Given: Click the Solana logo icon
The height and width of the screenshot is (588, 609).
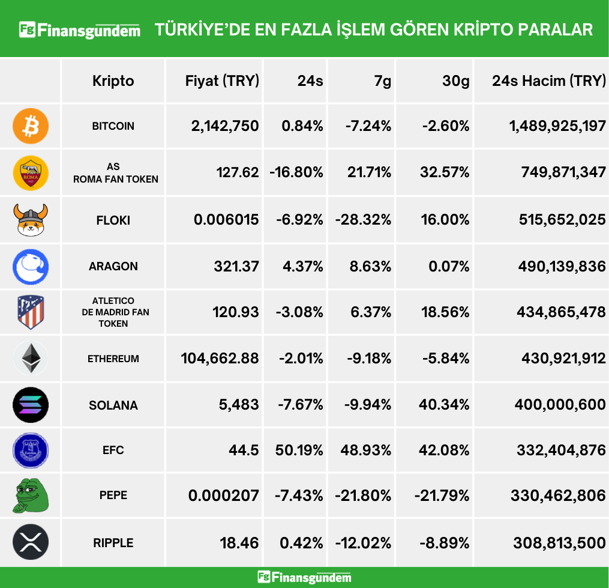Looking at the screenshot, I should [31, 405].
